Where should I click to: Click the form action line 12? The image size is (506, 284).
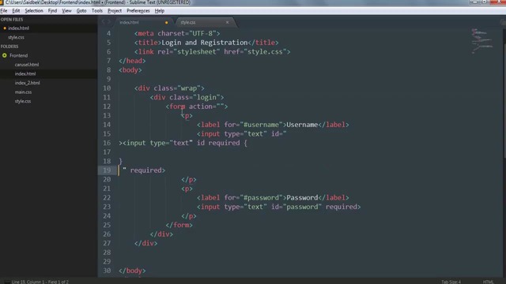pos(197,106)
